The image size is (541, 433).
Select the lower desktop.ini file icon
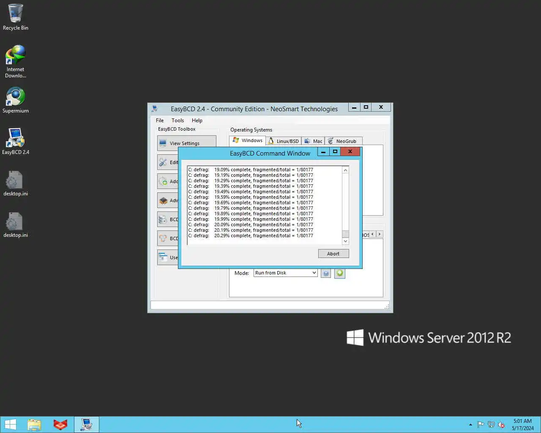click(16, 225)
